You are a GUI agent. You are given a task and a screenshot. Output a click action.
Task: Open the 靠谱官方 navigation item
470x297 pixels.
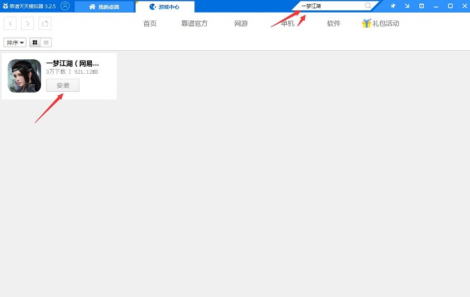(194, 24)
